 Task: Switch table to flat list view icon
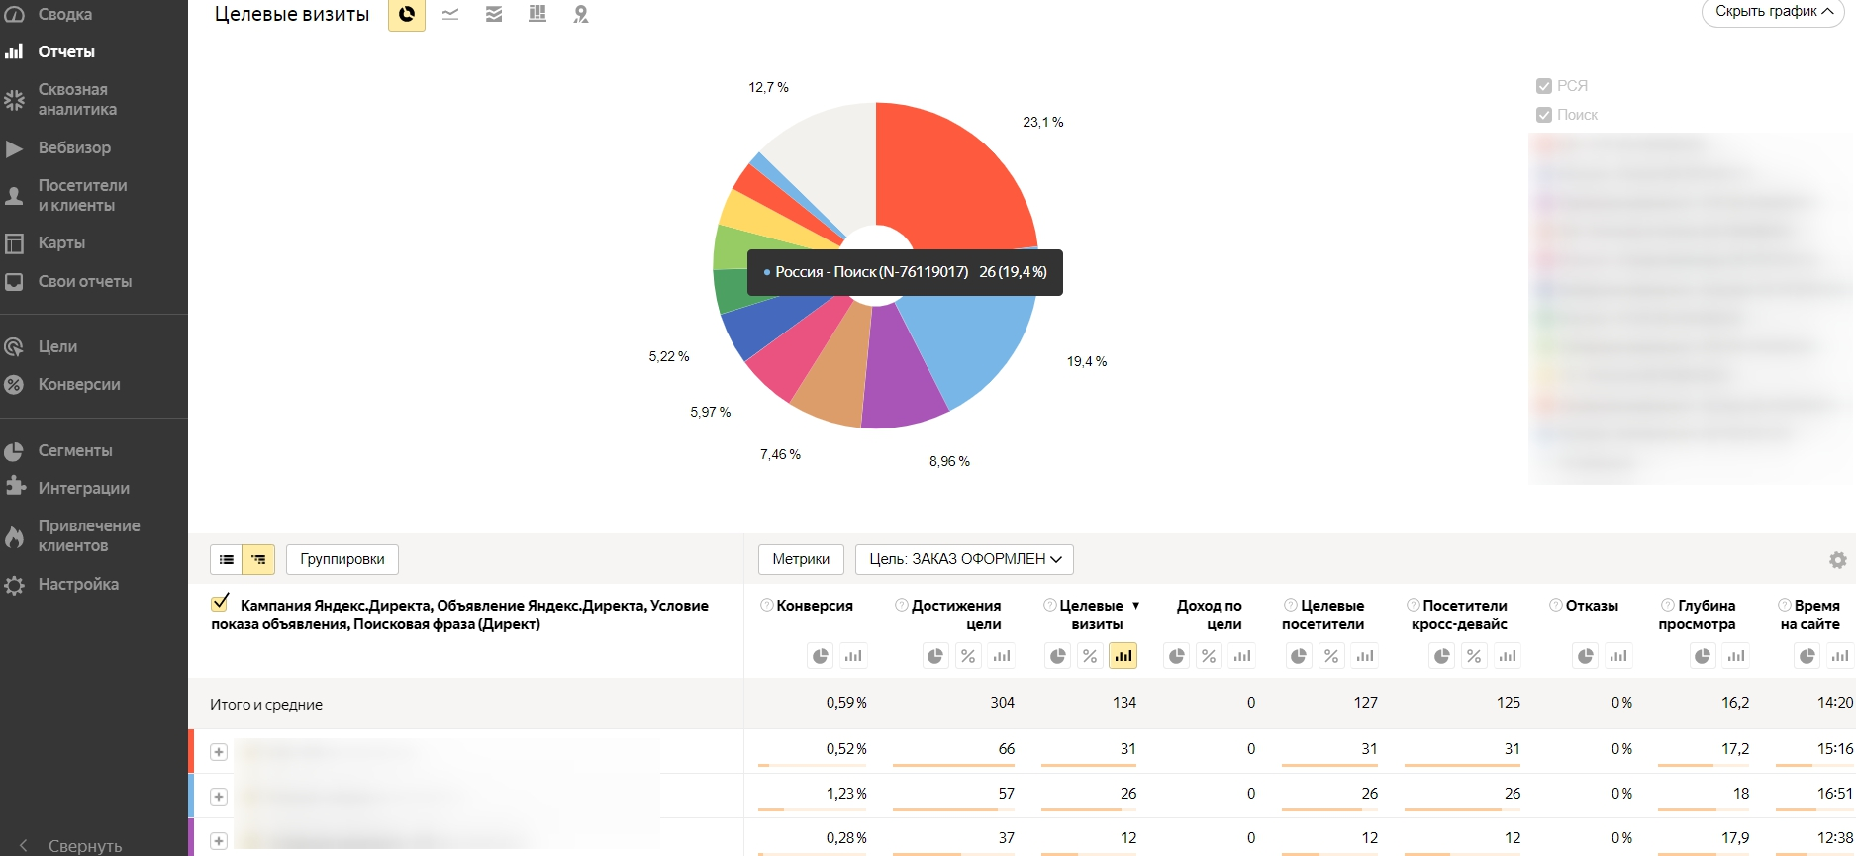point(227,559)
